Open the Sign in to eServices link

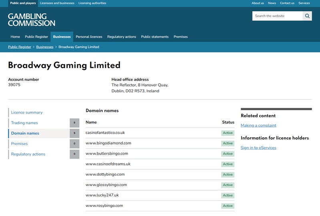pos(258,148)
